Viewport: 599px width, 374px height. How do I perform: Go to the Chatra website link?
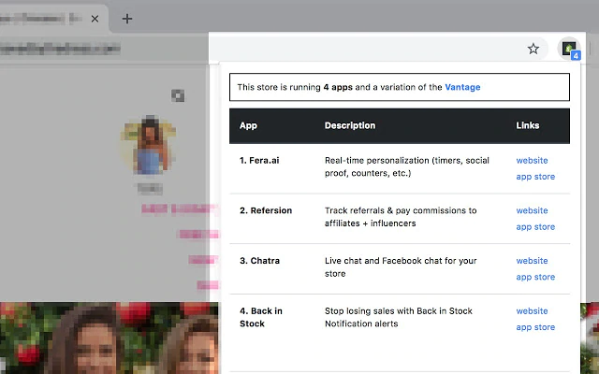click(532, 261)
